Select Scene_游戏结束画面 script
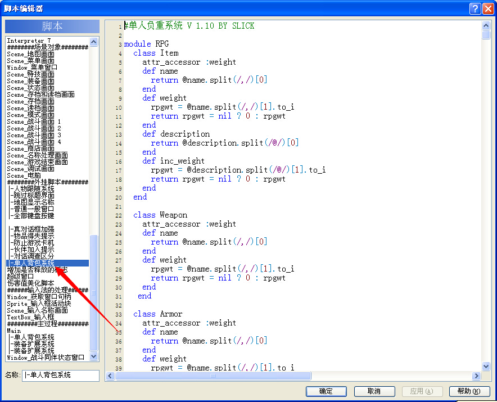The height and width of the screenshot is (402, 497). pyautogui.click(x=37, y=162)
